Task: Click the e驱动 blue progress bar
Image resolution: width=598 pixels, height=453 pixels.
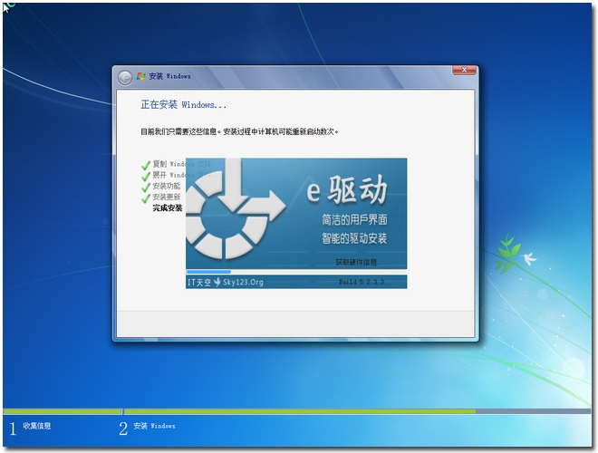Action: click(x=296, y=272)
